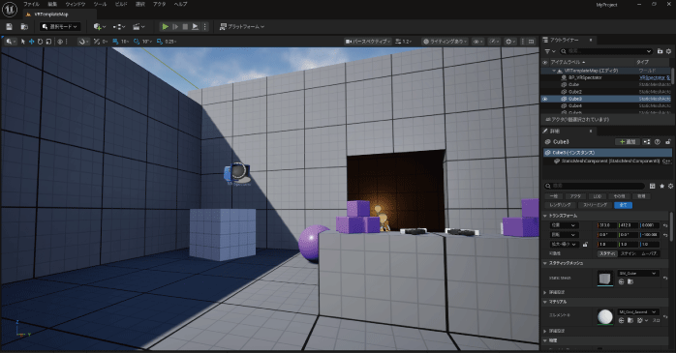Click the white material sphere thumbnail
Image resolution: width=676 pixels, height=353 pixels.
(x=605, y=317)
